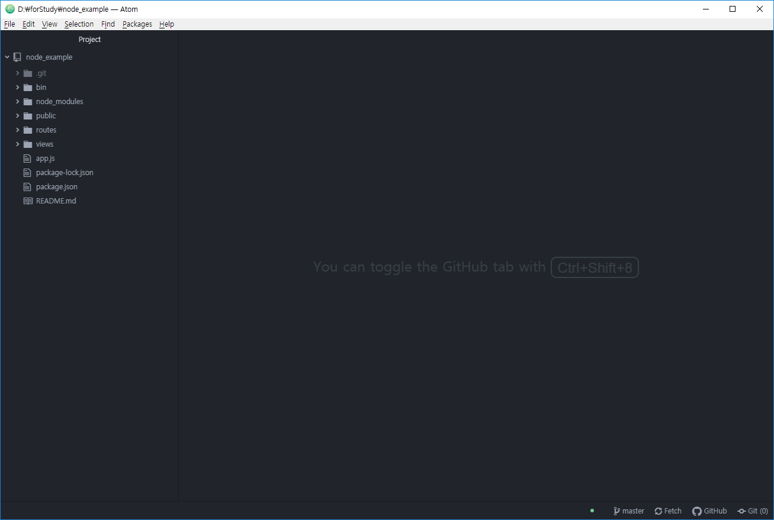Click the .git folder icon
This screenshot has width=774, height=520.
click(x=28, y=73)
